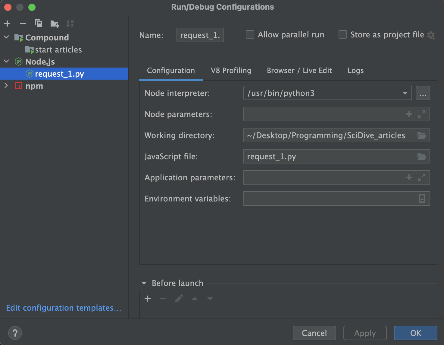Add a Before launch task
The height and width of the screenshot is (345, 444).
(x=148, y=299)
